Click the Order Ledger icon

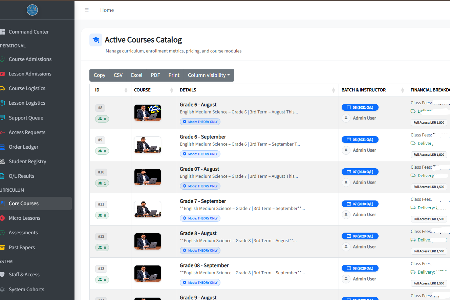[2, 147]
